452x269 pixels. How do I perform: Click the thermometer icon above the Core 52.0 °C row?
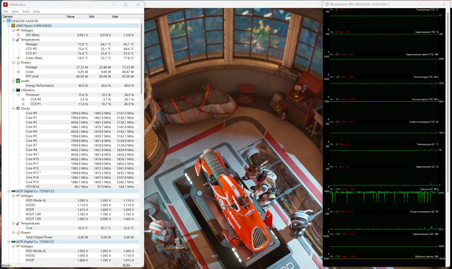(x=18, y=223)
